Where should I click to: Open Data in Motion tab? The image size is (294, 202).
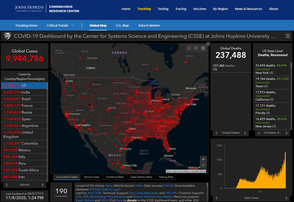[x=149, y=26]
